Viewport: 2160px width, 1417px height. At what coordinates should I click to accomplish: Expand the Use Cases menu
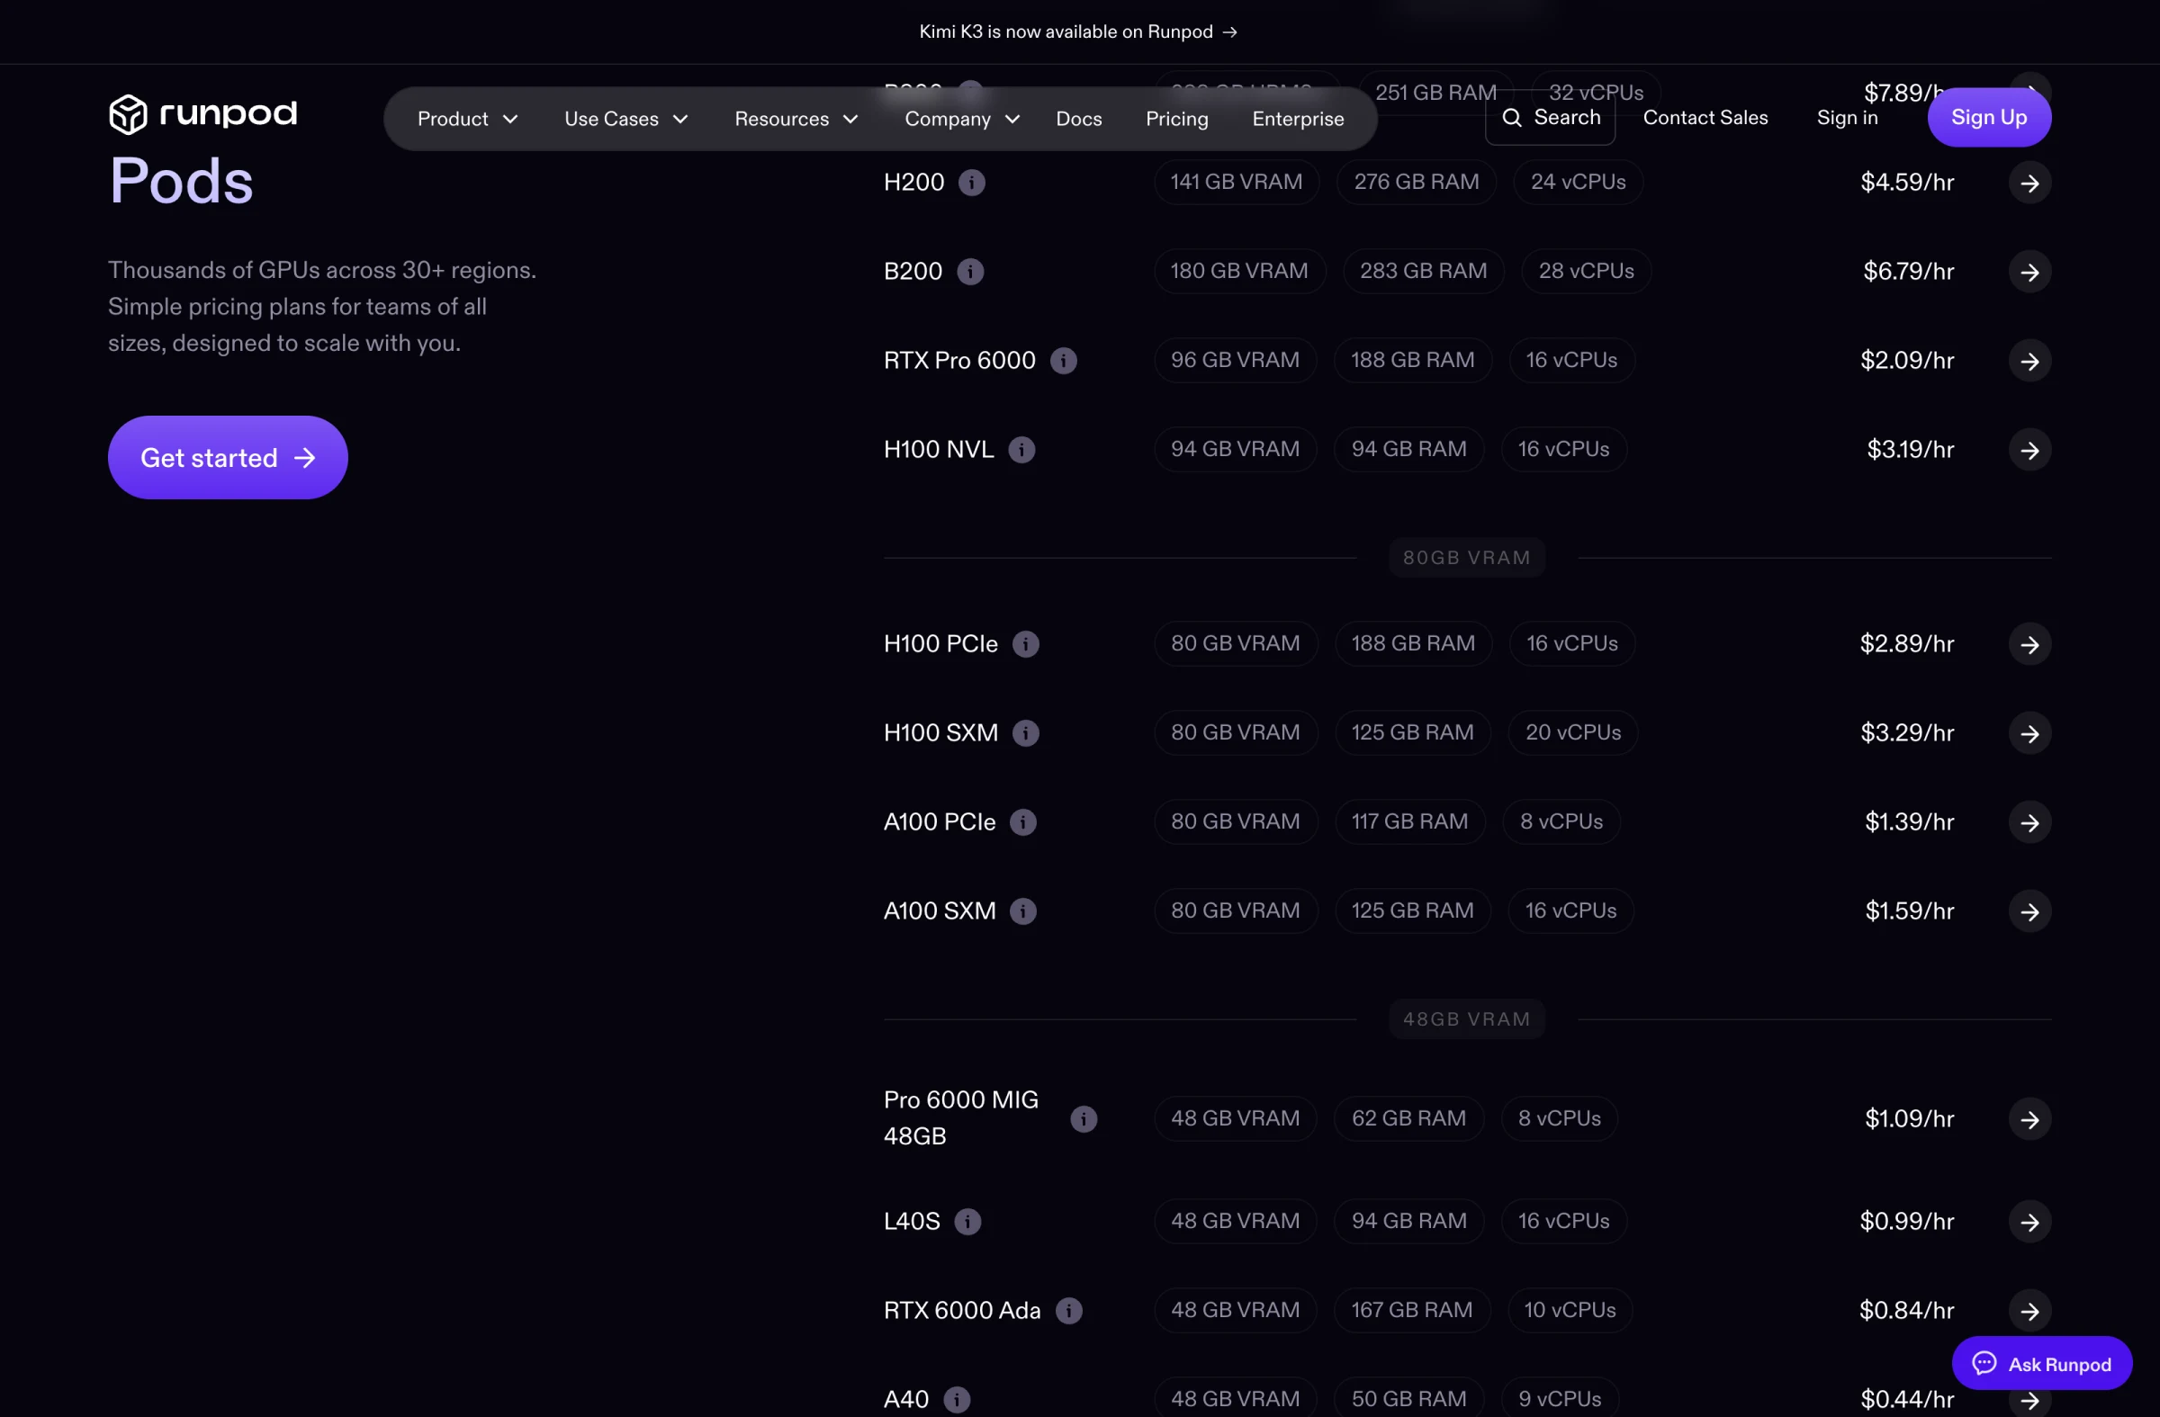[x=626, y=119]
